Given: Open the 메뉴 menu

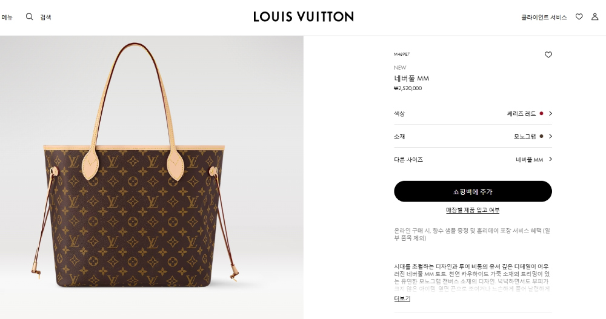Looking at the screenshot, I should coord(7,17).
